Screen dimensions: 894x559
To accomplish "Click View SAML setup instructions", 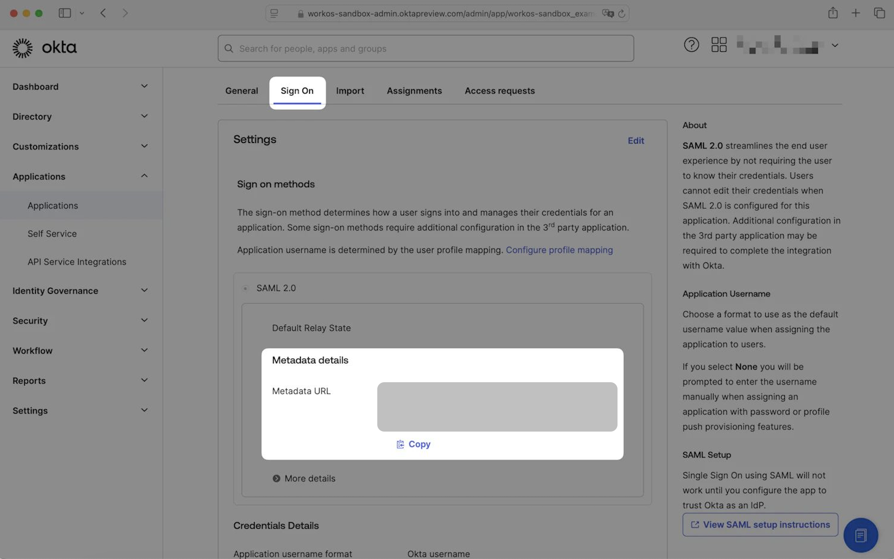I will [760, 525].
